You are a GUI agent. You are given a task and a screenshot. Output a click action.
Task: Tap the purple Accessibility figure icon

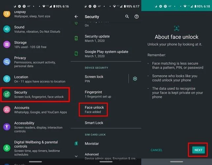coord(7,127)
